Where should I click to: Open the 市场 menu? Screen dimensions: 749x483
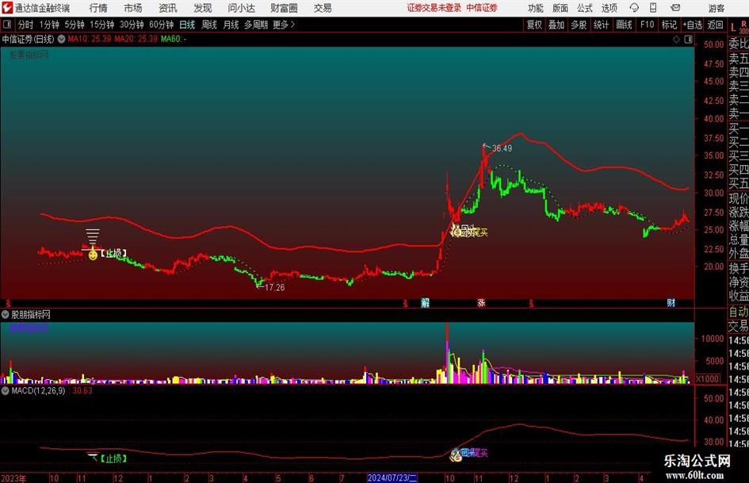(x=133, y=8)
